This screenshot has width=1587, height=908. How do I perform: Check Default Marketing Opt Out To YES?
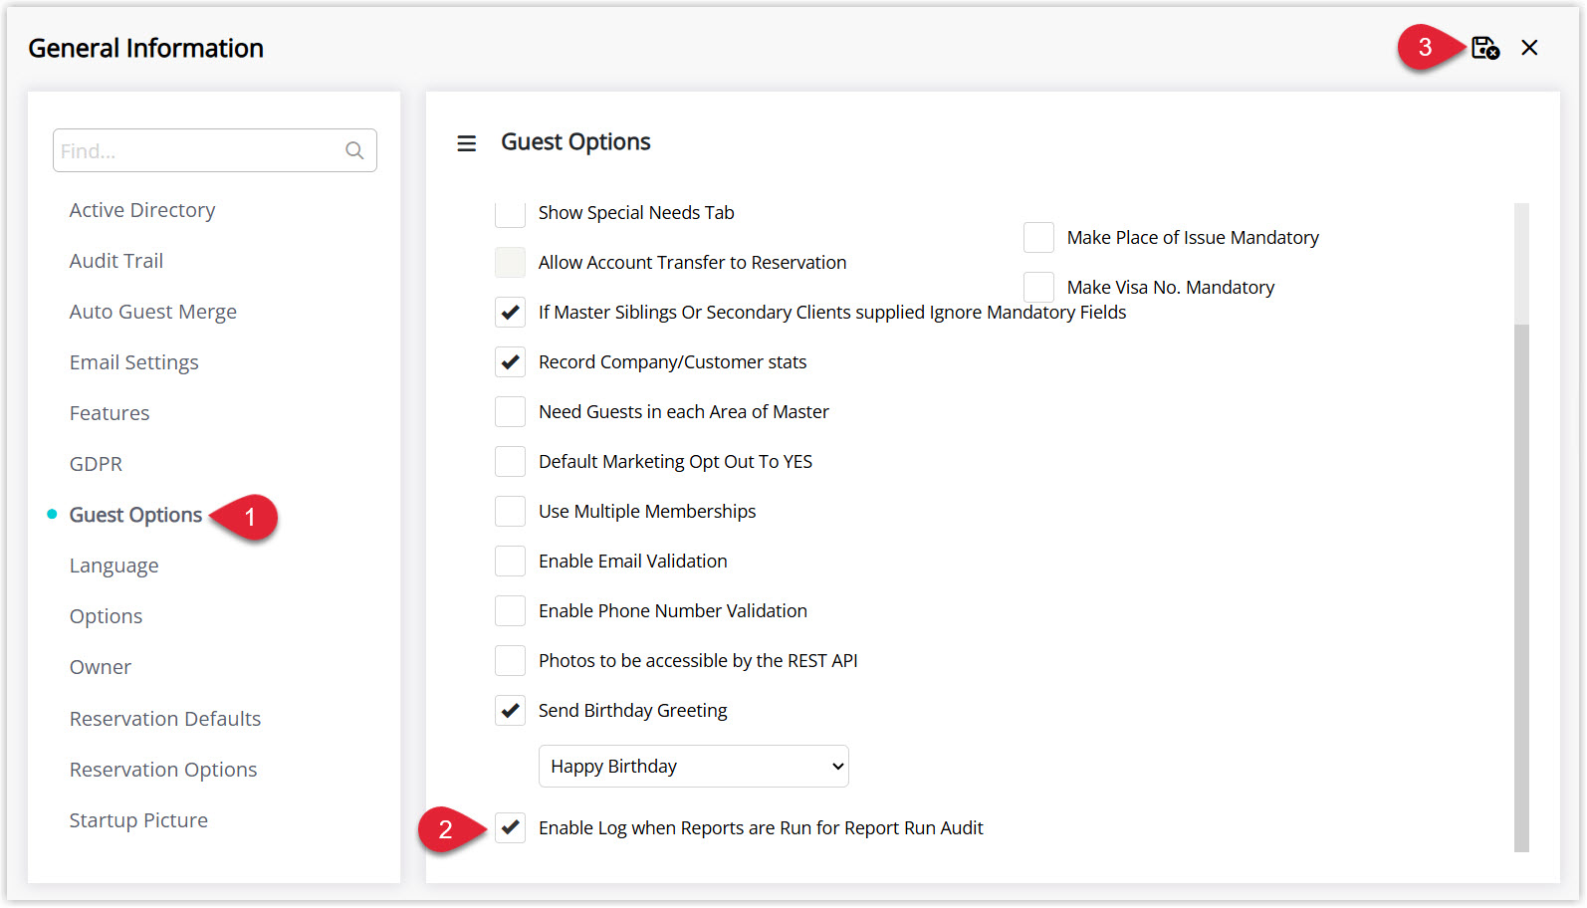coord(511,461)
